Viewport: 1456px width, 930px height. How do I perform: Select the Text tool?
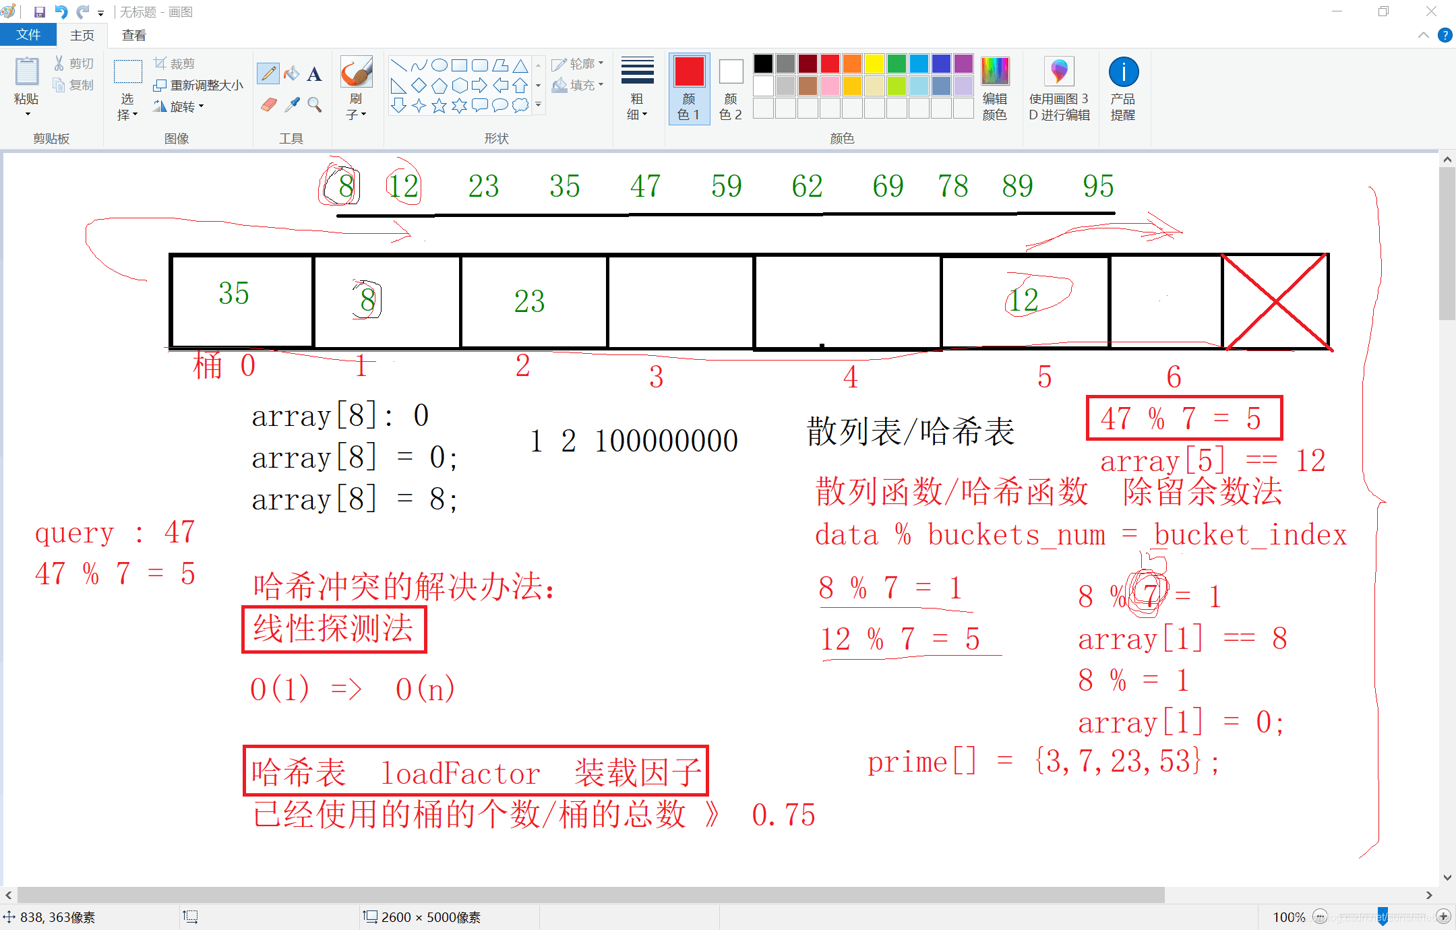point(314,73)
